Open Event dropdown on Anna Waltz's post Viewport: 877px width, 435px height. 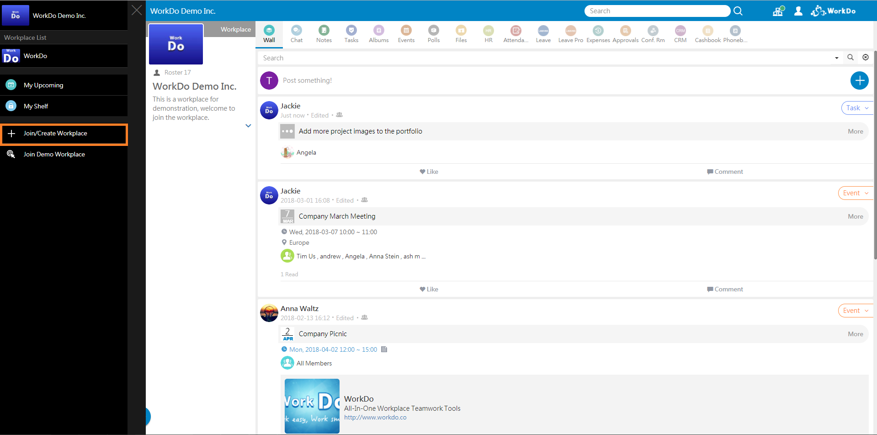856,311
